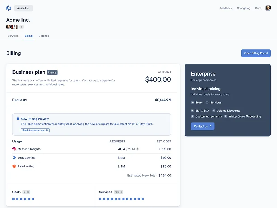Image resolution: width=277 pixels, height=208 pixels.
Task: Click the 8.4M requests value
Action: coord(121,158)
